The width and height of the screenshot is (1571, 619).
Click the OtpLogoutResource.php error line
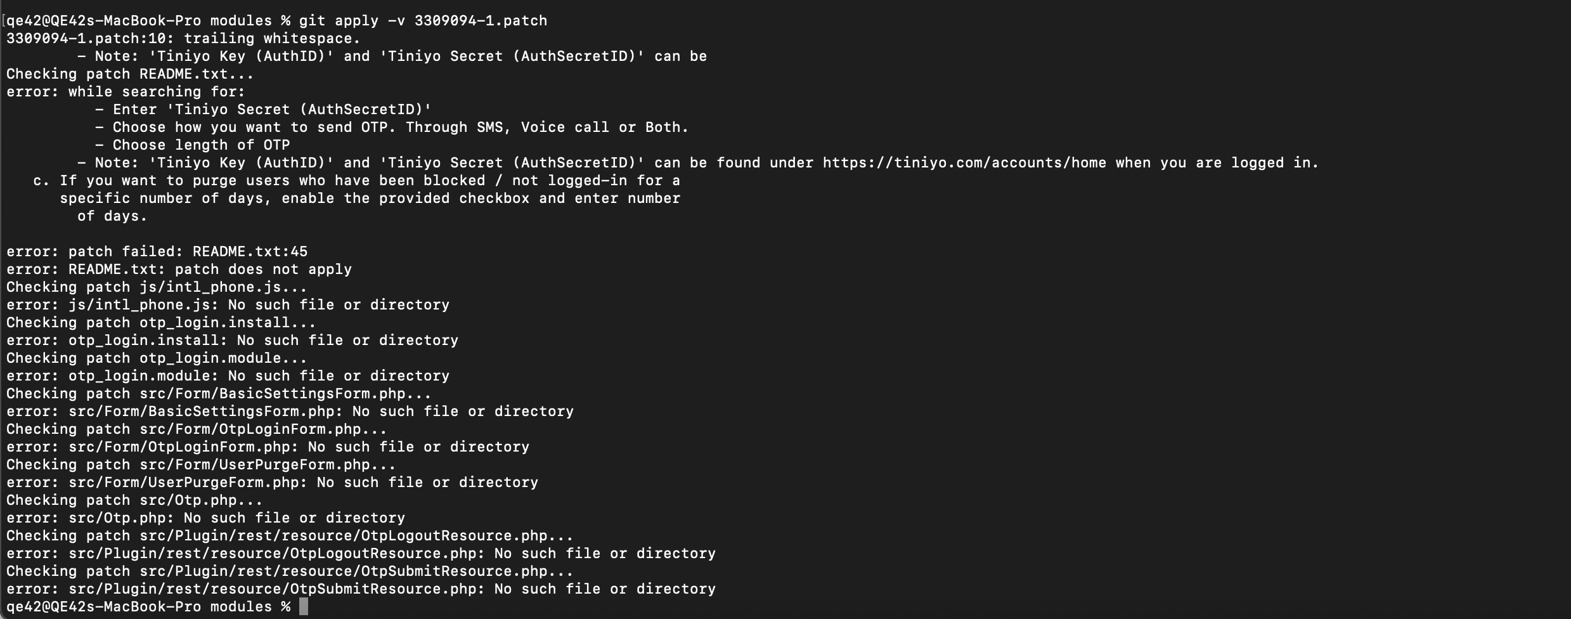coord(361,554)
